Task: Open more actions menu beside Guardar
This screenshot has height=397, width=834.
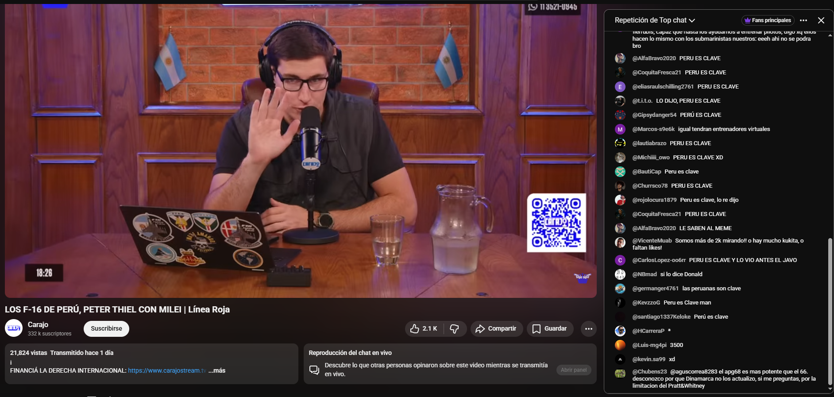Action: point(588,329)
